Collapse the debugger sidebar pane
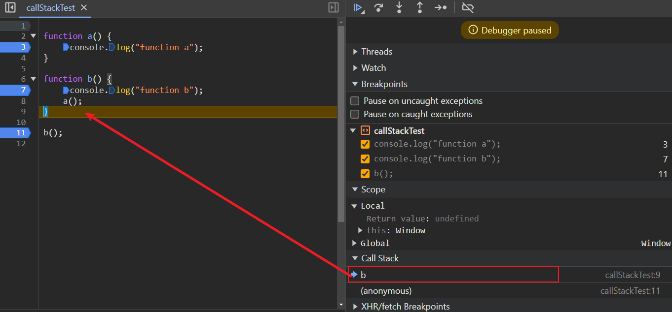Viewport: 672px width, 312px height. click(334, 7)
